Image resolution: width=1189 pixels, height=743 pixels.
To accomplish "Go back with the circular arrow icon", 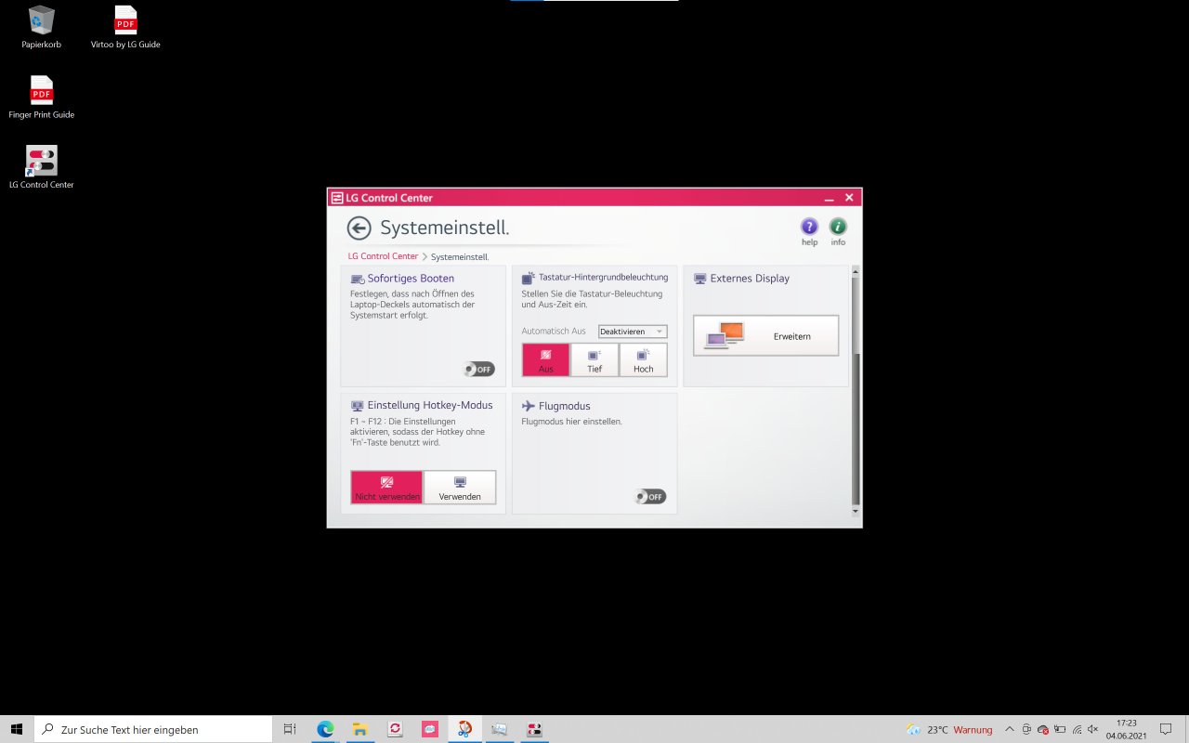I will (359, 228).
